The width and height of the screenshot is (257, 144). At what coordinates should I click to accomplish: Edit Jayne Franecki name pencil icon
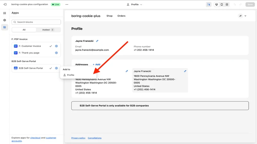97,41
